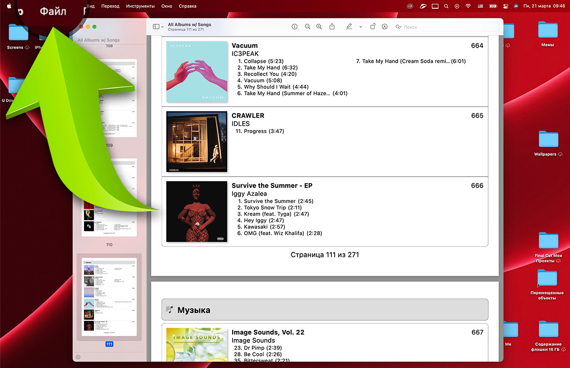This screenshot has height=368, width=570.
Task: Click the add page plus button in sidebar
Action: pyautogui.click(x=78, y=357)
